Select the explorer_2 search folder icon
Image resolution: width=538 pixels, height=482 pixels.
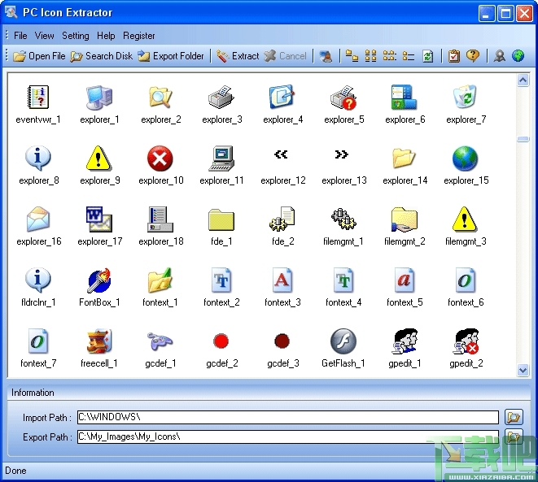point(160,98)
